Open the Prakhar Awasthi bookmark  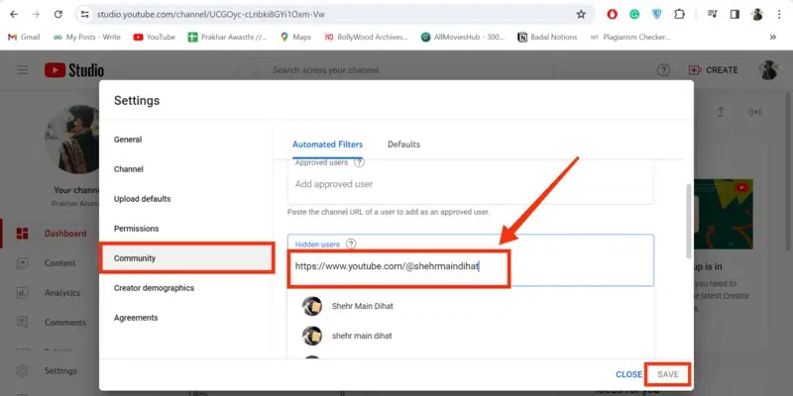(227, 37)
